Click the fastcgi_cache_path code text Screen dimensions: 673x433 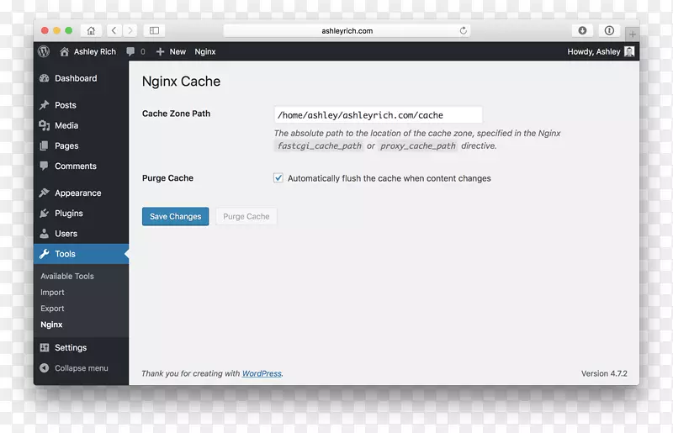click(x=320, y=146)
